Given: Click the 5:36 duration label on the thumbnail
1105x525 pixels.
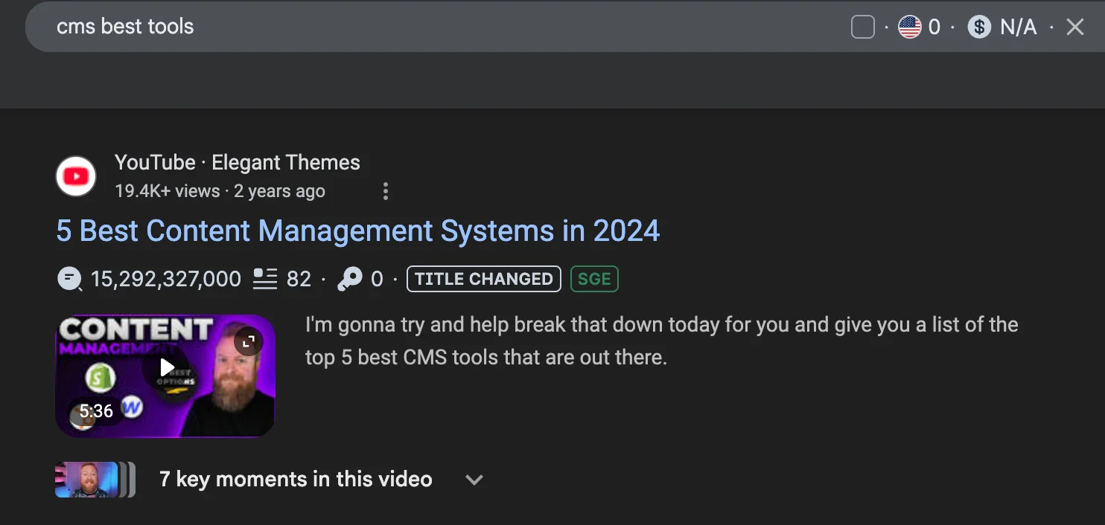Looking at the screenshot, I should click(x=96, y=411).
